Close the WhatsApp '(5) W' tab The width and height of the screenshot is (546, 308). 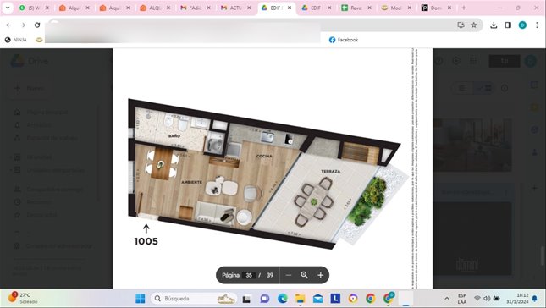click(47, 8)
